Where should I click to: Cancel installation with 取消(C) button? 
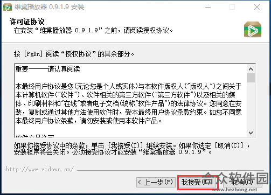coord(242,183)
